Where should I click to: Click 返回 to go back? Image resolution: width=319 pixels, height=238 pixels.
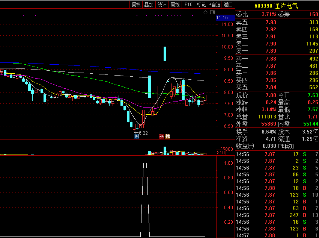228,5
